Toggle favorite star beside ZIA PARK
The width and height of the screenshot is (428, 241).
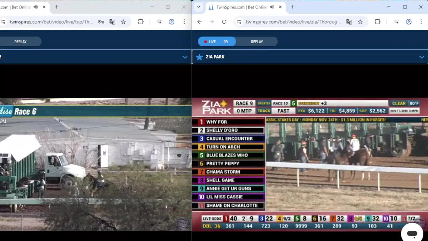pyautogui.click(x=199, y=57)
